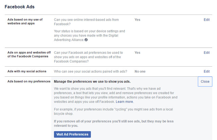Edit the 'Ads on apps and websites off of the Facebook Companies' setting
This screenshot has height=140, width=217.
[206, 53]
